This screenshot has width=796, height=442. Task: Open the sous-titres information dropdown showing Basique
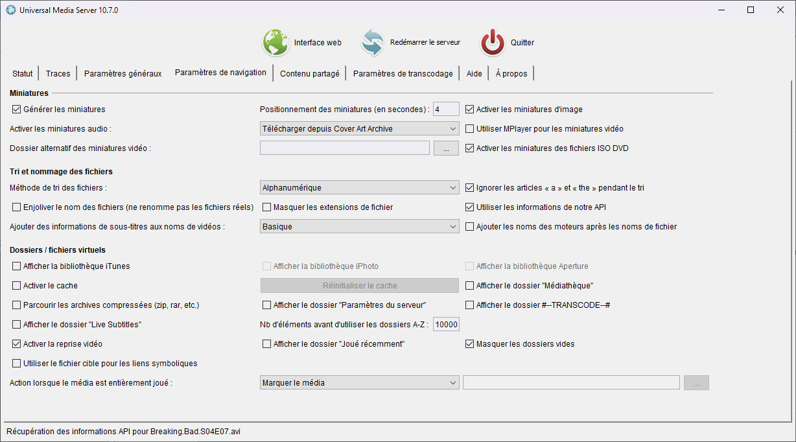coord(359,227)
